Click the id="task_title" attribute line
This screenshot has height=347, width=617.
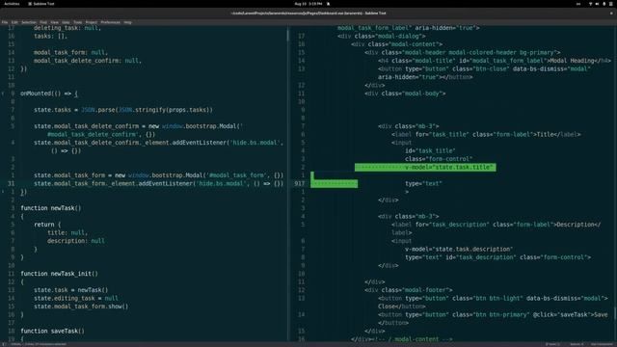[431, 150]
